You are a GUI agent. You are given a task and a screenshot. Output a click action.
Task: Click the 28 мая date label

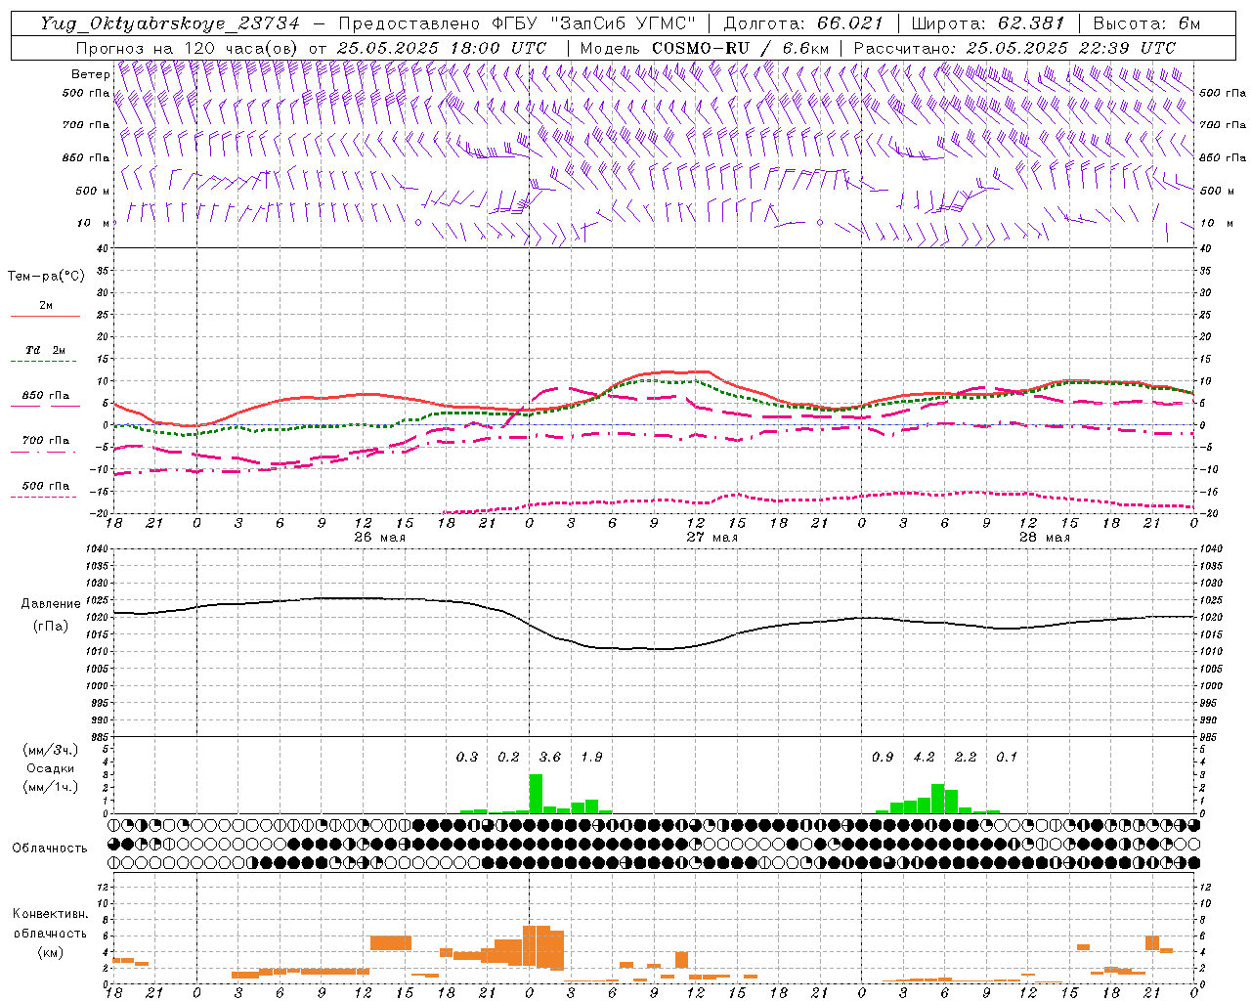1044,538
